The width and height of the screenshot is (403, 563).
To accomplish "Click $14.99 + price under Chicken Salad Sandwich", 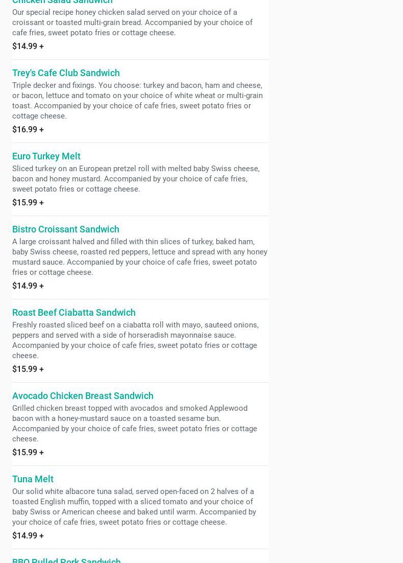I will point(28,46).
